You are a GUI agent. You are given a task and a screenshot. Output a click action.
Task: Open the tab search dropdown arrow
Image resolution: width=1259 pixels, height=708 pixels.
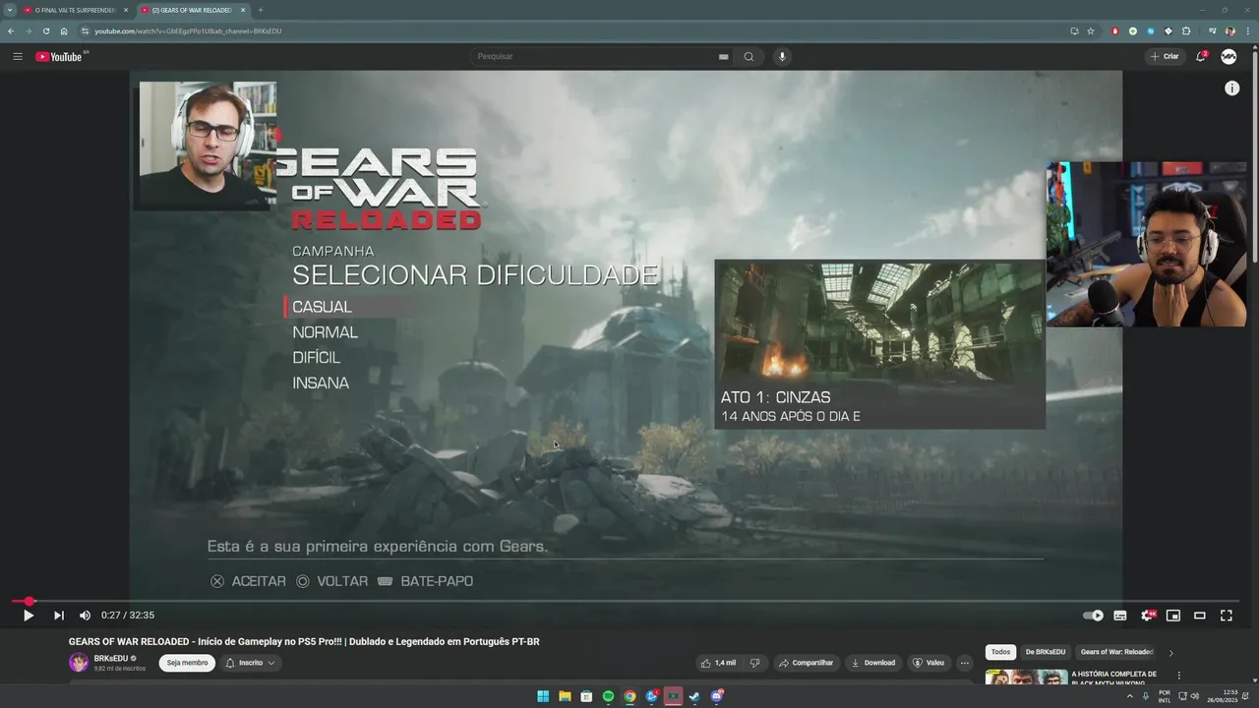click(x=10, y=10)
